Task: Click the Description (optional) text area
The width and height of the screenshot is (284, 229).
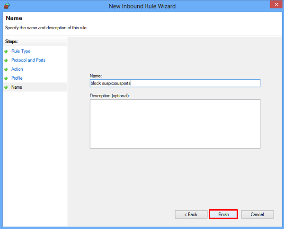Action: [175, 124]
